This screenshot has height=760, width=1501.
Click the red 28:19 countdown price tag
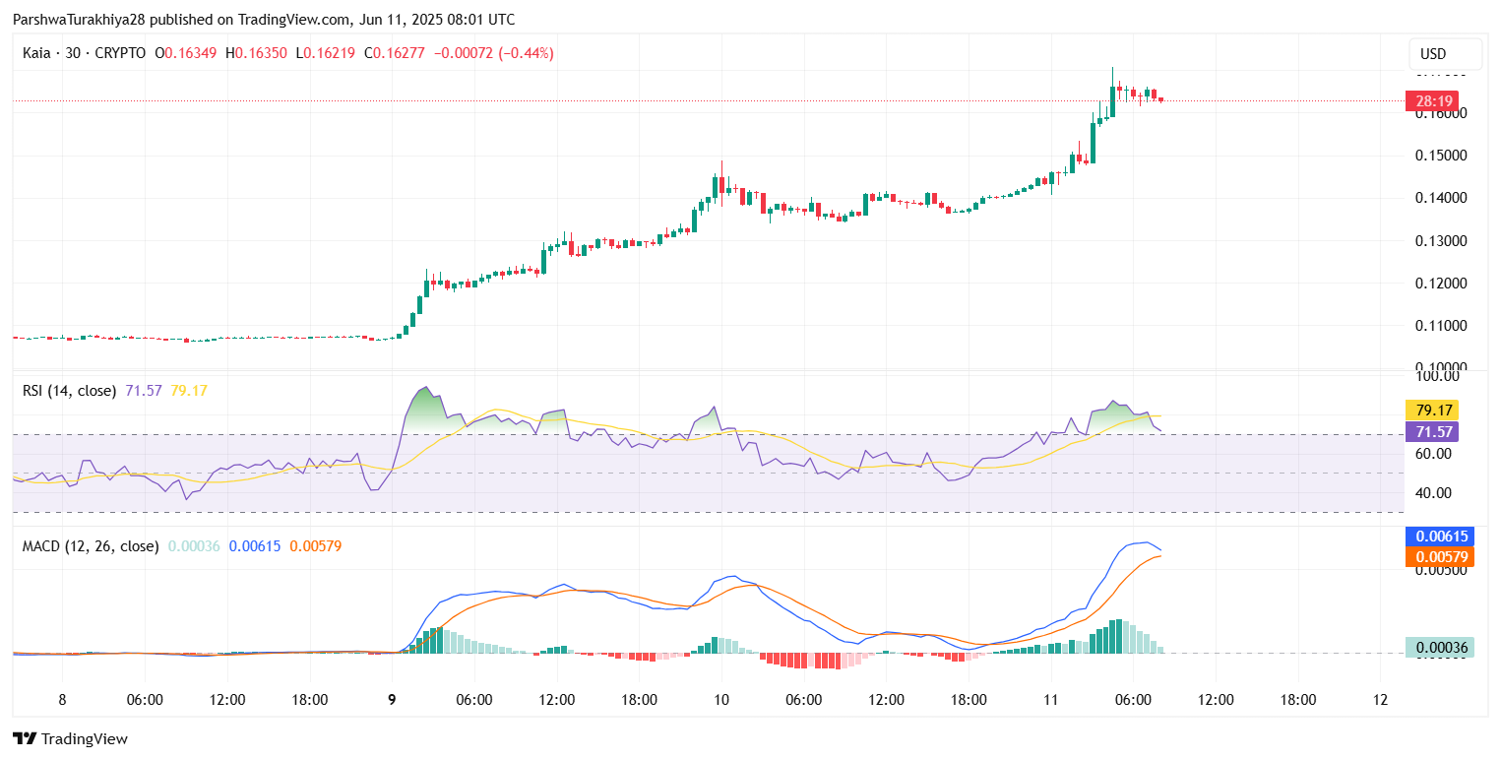tap(1431, 100)
